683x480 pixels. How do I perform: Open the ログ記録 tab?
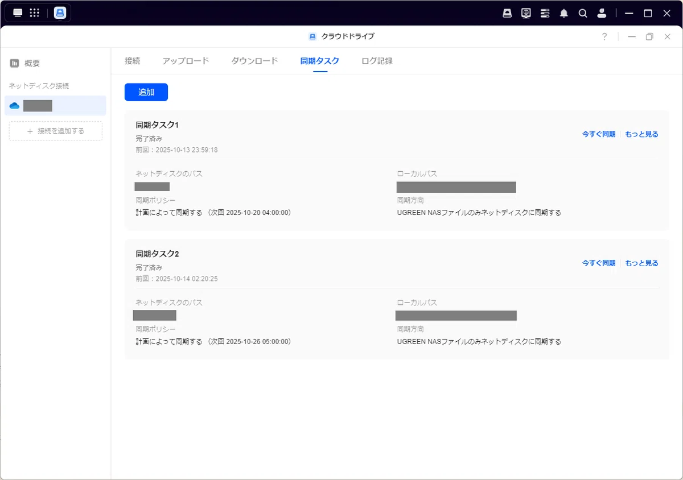(x=377, y=61)
